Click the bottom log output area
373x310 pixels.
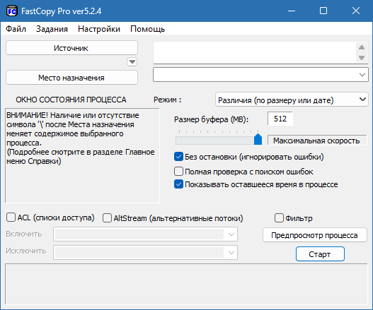coord(187,284)
